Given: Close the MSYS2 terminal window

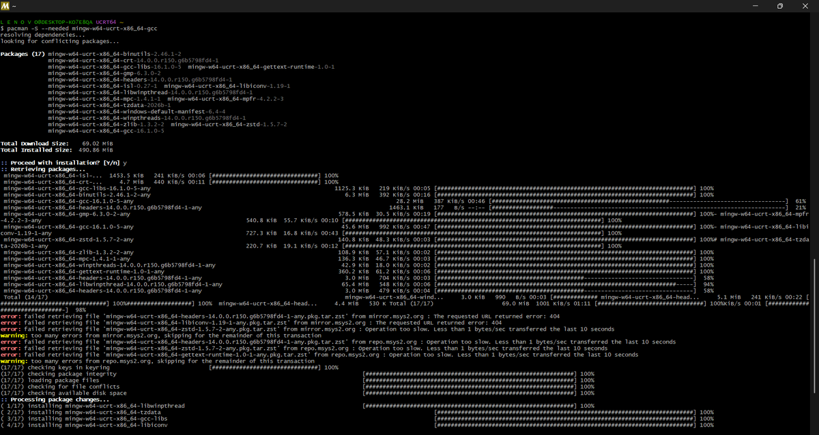Looking at the screenshot, I should click(805, 5).
